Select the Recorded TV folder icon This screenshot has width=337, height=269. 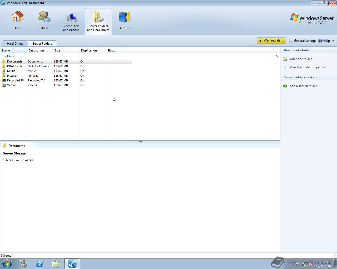pyautogui.click(x=4, y=80)
